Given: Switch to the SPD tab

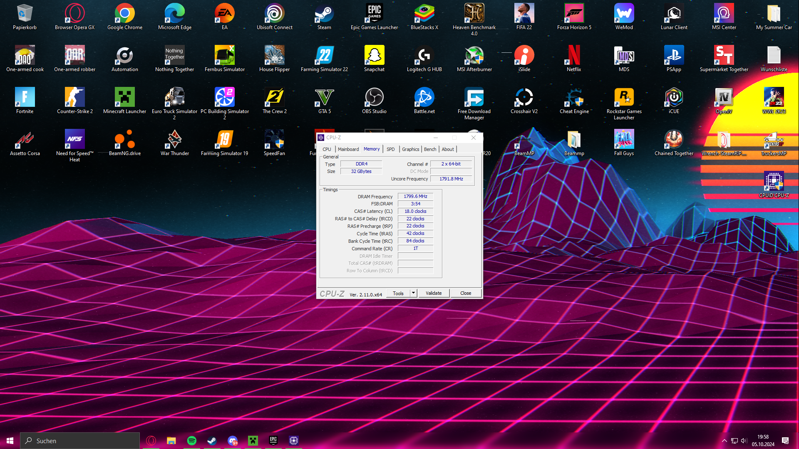Looking at the screenshot, I should point(390,149).
